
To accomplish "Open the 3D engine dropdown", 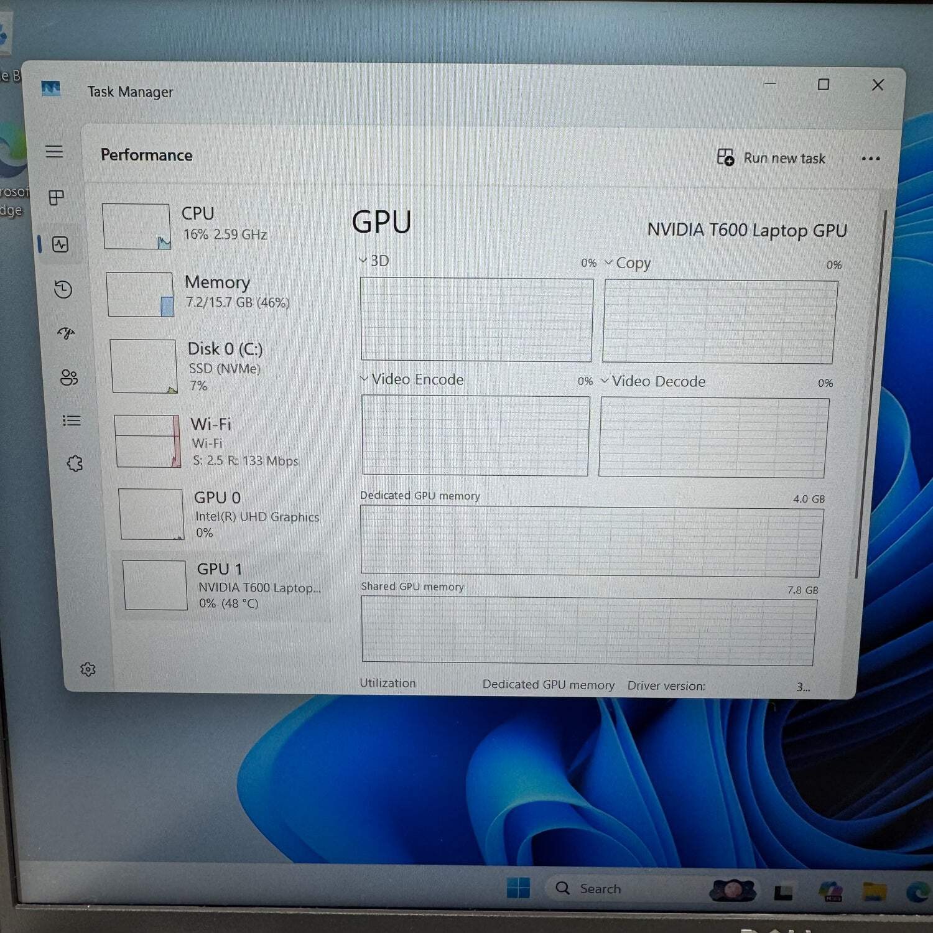I will click(x=374, y=261).
